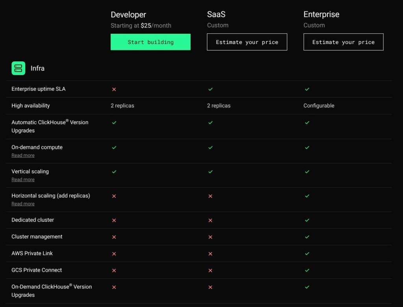This screenshot has width=403, height=307.
Task: Click the Horizontal scaling (add replicas) label
Action: coord(51,196)
